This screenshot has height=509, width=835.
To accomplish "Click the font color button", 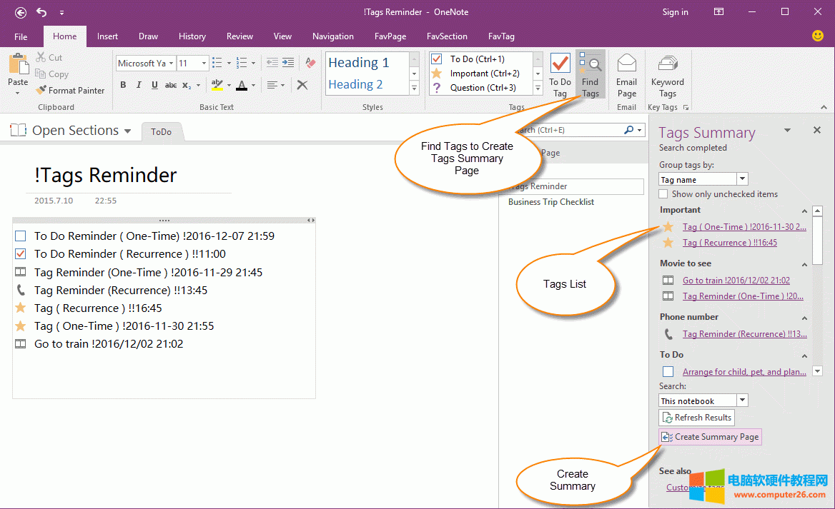I will [242, 85].
